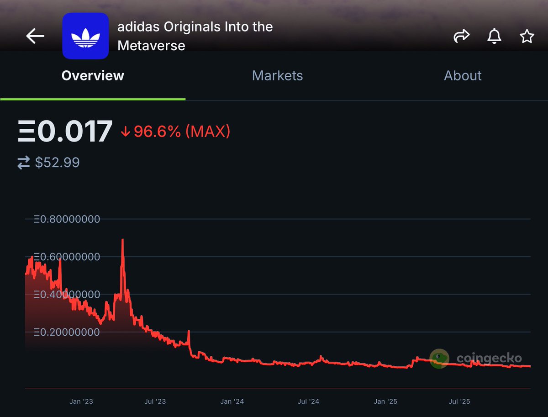Screen dimensions: 548x417
Task: Tap the Jan '24 date label
Action: 232,401
